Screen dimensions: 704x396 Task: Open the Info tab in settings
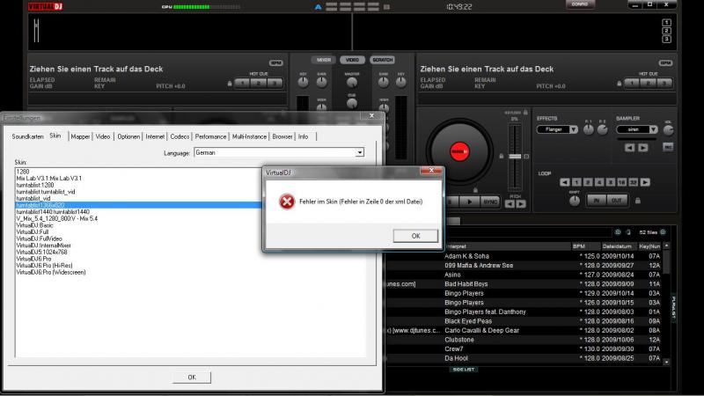coord(304,136)
